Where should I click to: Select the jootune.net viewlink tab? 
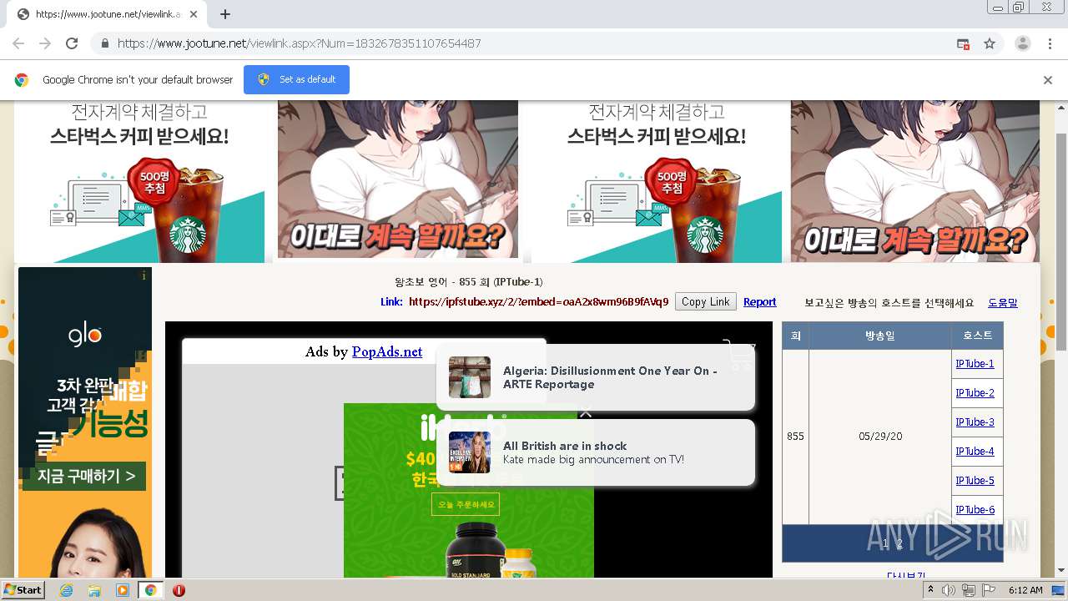[107, 14]
